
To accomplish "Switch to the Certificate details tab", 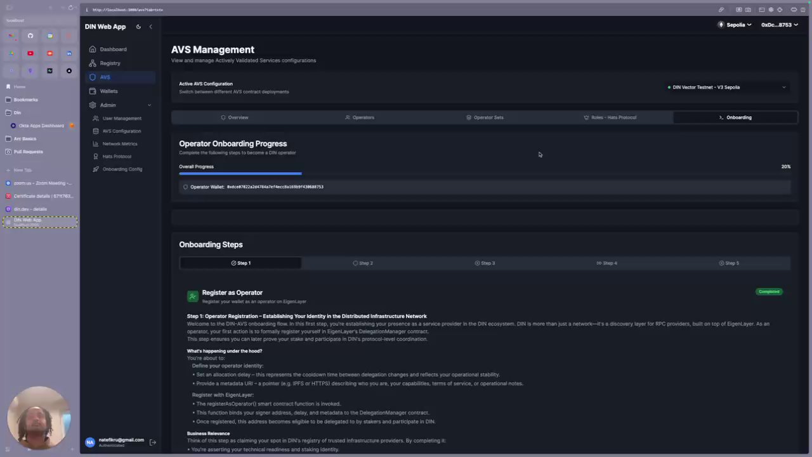I will coord(40,196).
